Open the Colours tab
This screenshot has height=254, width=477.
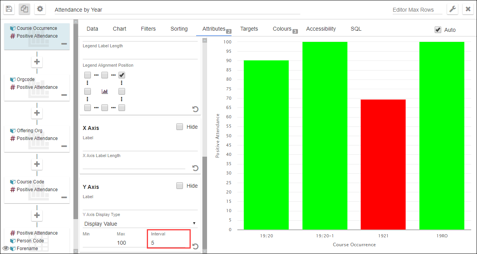point(283,29)
